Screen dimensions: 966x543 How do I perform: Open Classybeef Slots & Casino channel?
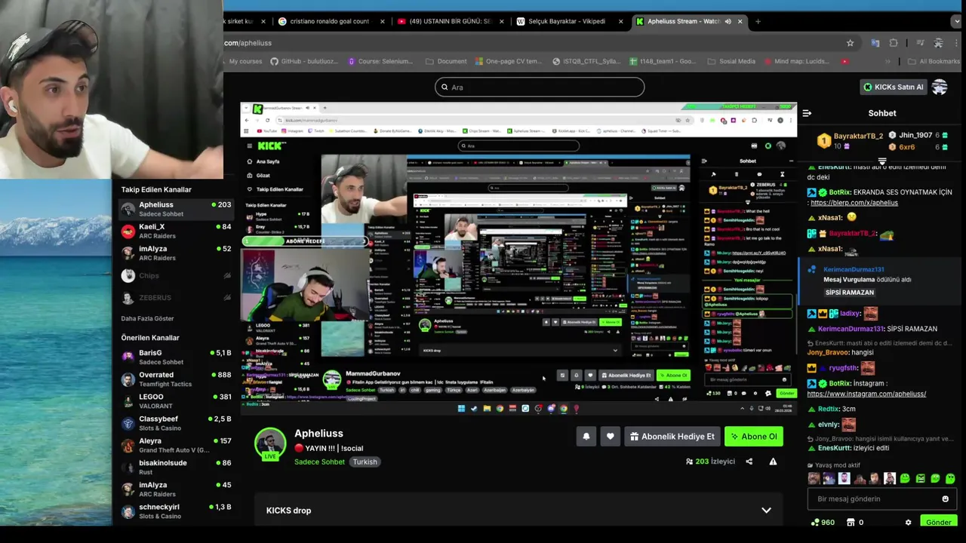[176, 422]
